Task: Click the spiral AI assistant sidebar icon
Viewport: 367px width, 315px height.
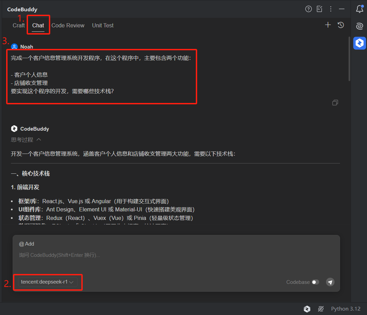Action: point(359,26)
